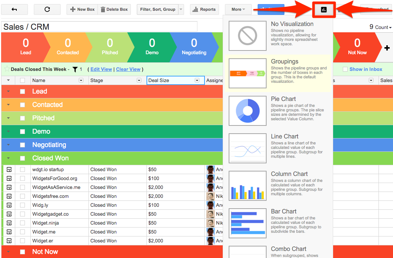Image resolution: width=393 pixels, height=258 pixels.
Task: Click the back arrow toolbar button
Action: click(x=14, y=10)
